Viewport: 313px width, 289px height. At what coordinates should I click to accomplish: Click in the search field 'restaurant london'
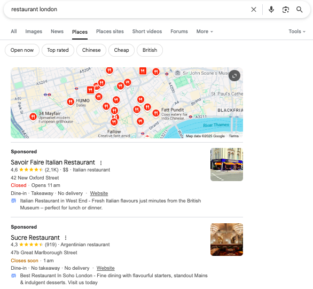click(x=128, y=10)
